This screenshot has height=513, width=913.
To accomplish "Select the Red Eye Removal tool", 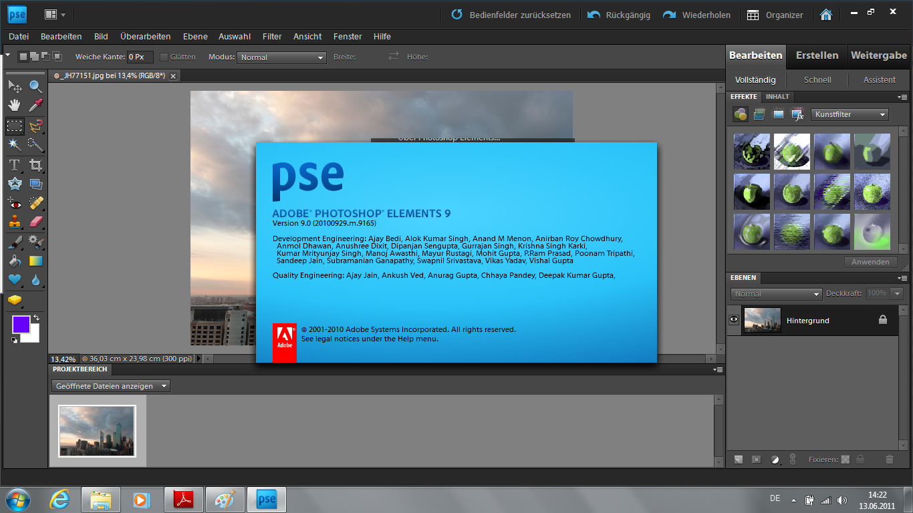I will tap(15, 203).
